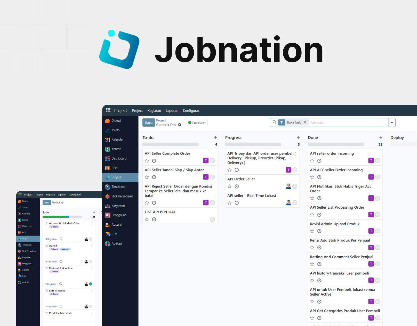Open the Timesheet module
The height and width of the screenshot is (326, 417).
pos(118,187)
